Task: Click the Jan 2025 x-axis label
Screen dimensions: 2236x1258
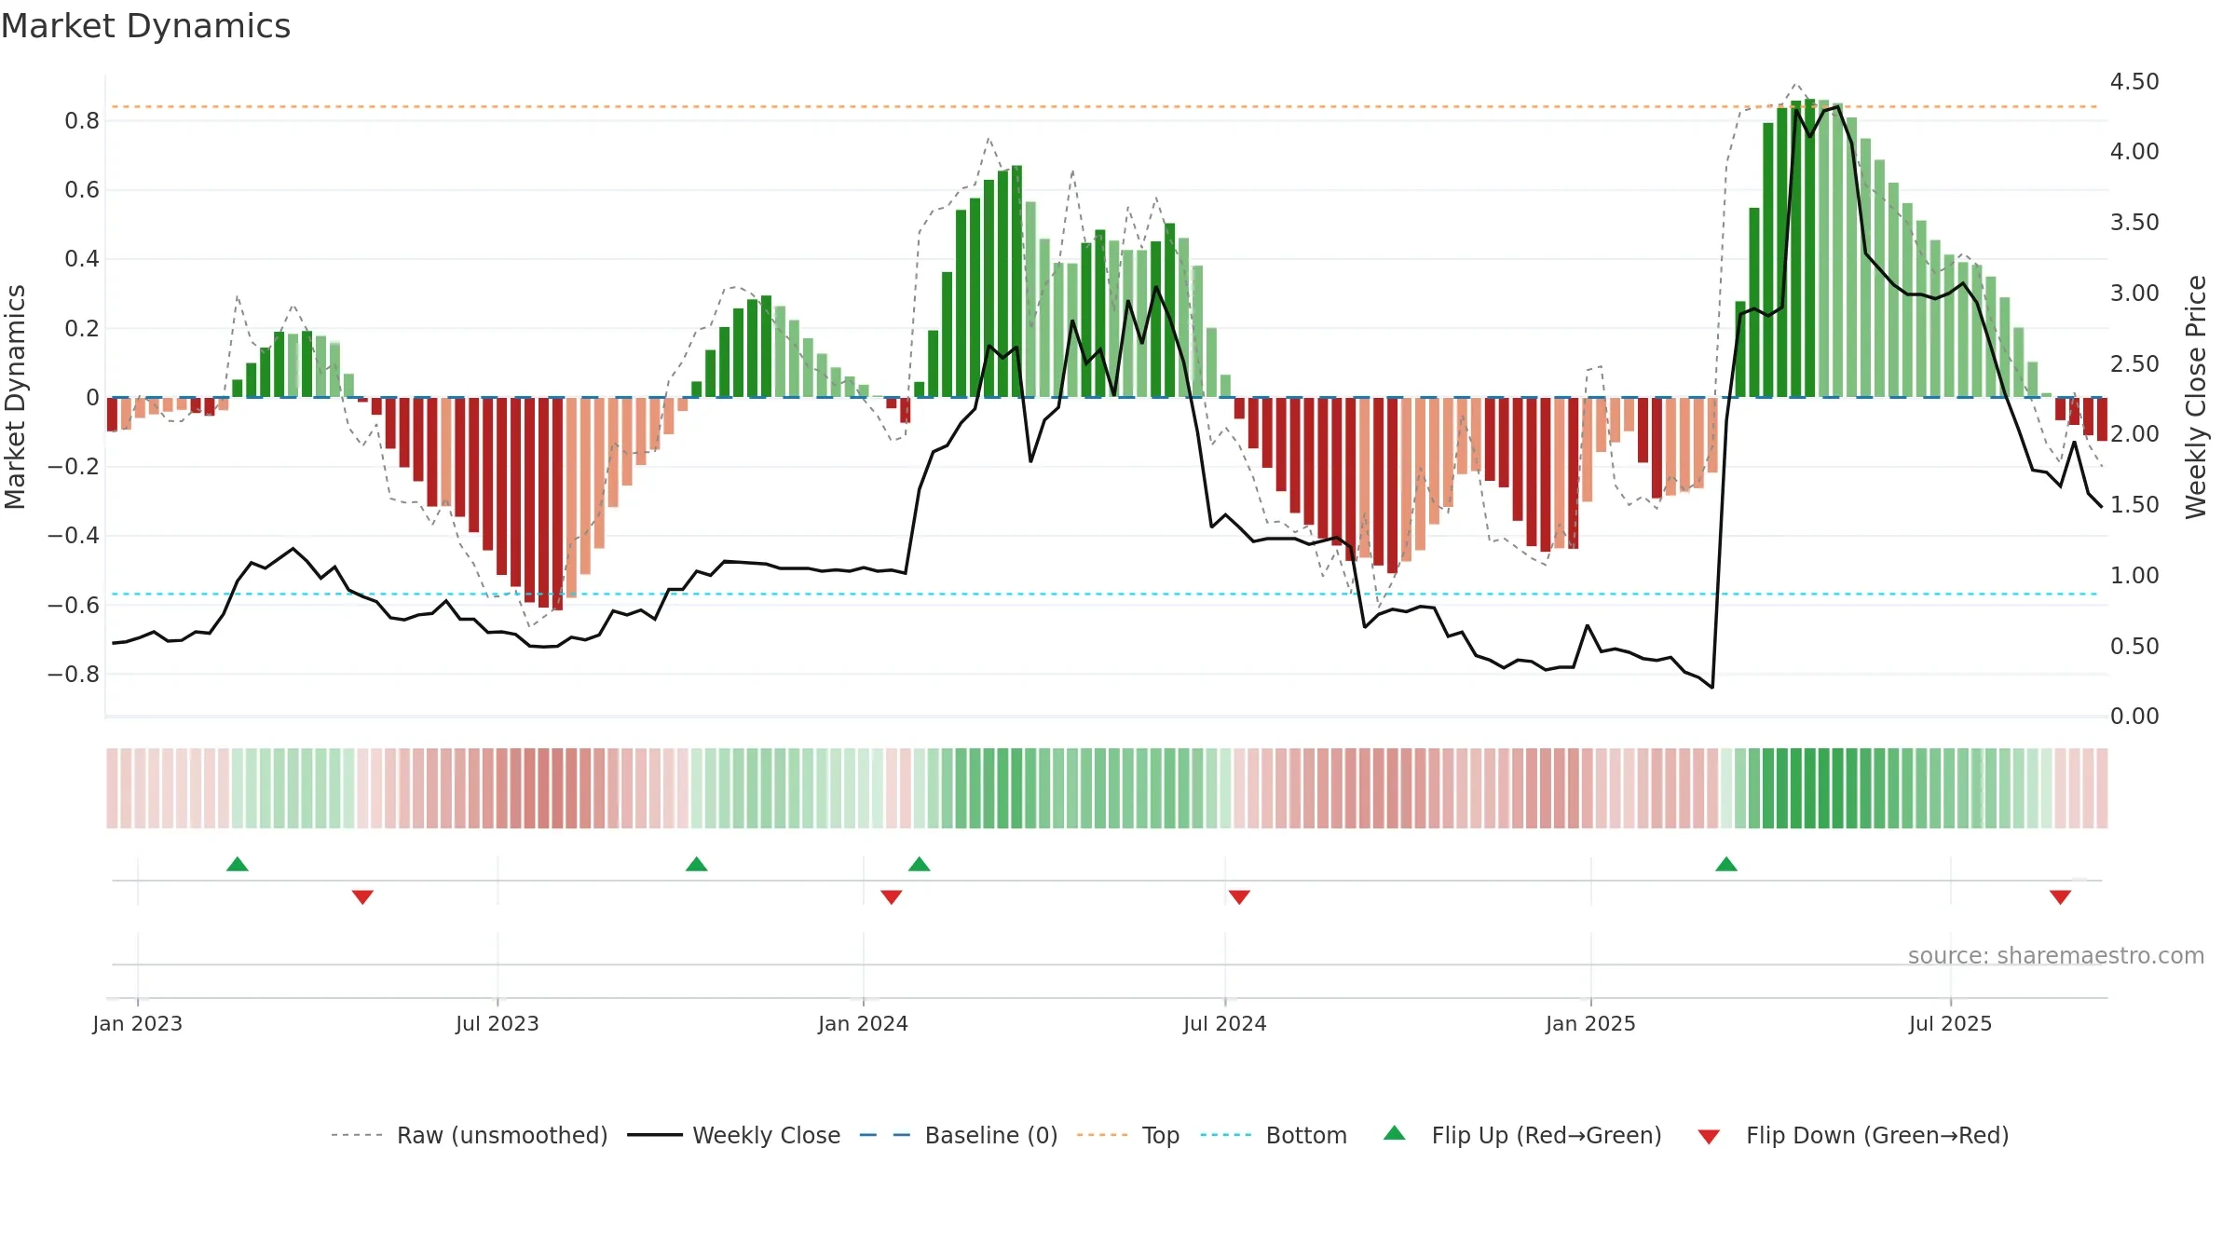Action: (1591, 1023)
